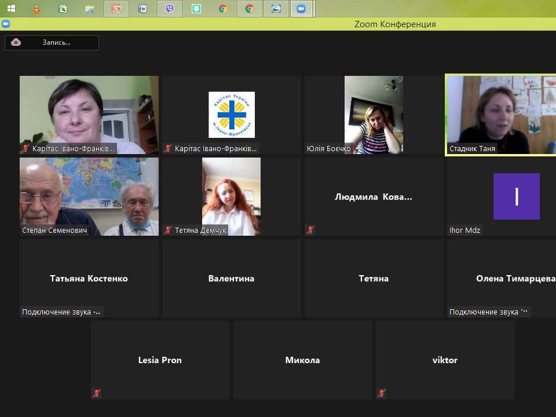Select Стадник Таня's active speaker video

(x=501, y=115)
